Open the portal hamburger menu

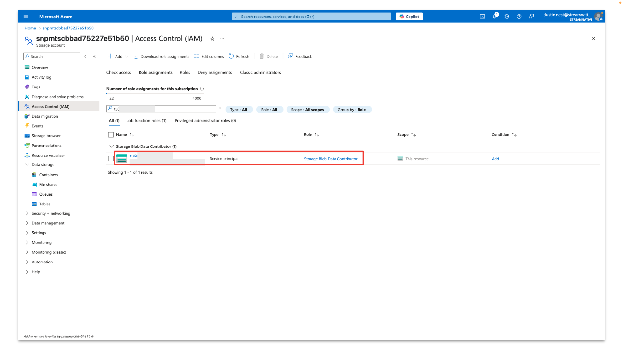click(26, 17)
